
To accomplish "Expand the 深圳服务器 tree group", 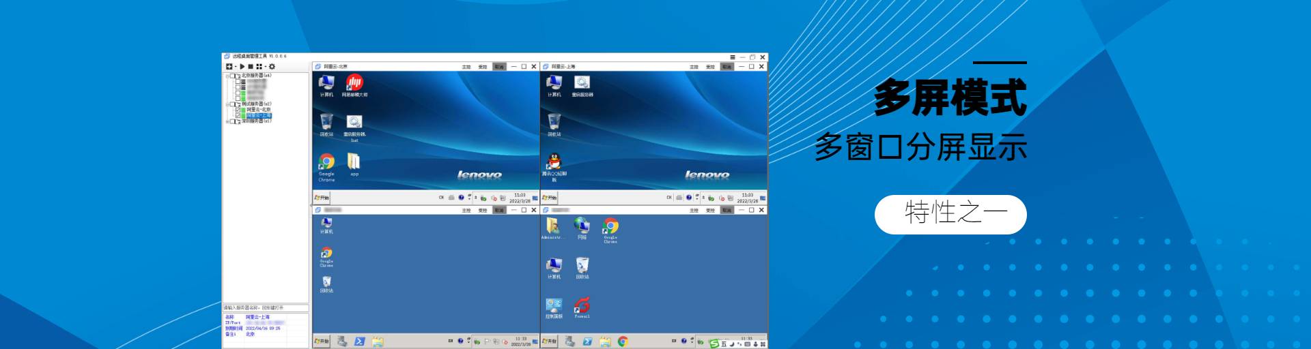I will pyautogui.click(x=227, y=121).
